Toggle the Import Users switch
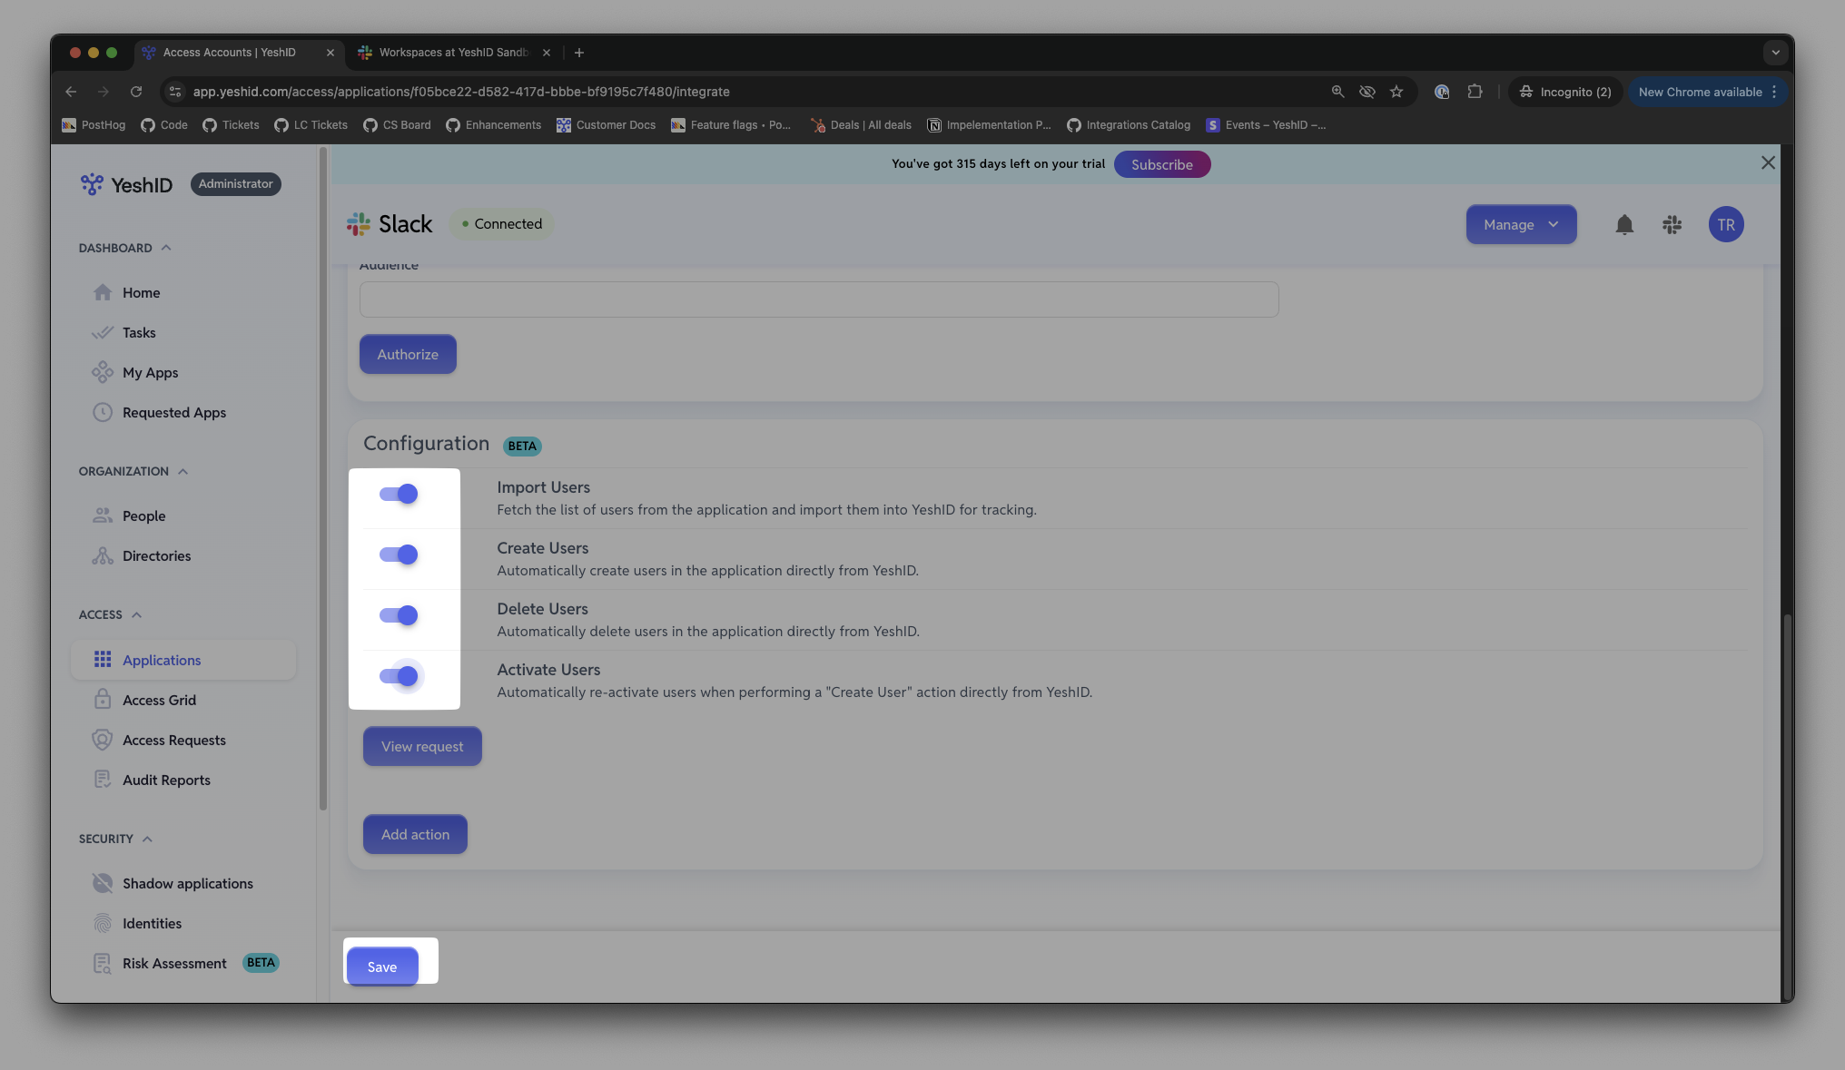This screenshot has height=1070, width=1845. click(x=399, y=494)
